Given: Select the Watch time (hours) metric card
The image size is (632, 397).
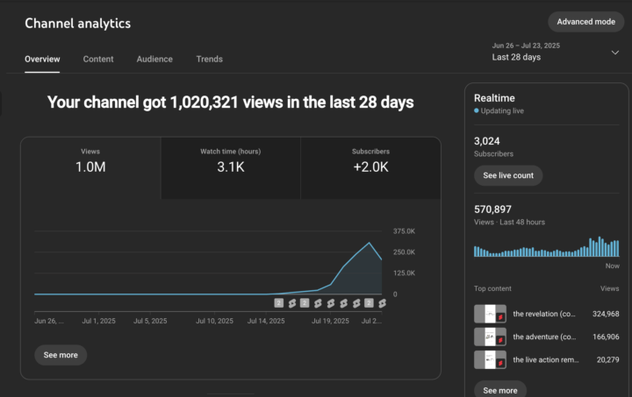Looking at the screenshot, I should click(x=230, y=160).
